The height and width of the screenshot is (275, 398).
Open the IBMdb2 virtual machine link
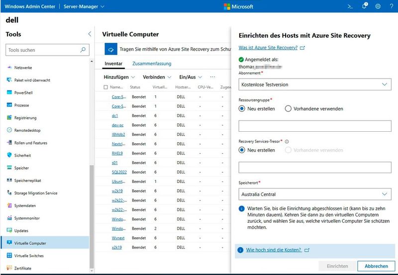click(118, 134)
